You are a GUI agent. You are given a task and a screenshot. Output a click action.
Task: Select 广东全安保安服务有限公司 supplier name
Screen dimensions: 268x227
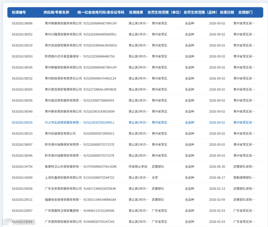63,189
